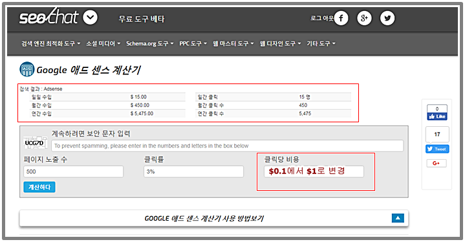The image size is (465, 242).
Task: Select the 일간 클릭 value 15 명
Action: 305,97
